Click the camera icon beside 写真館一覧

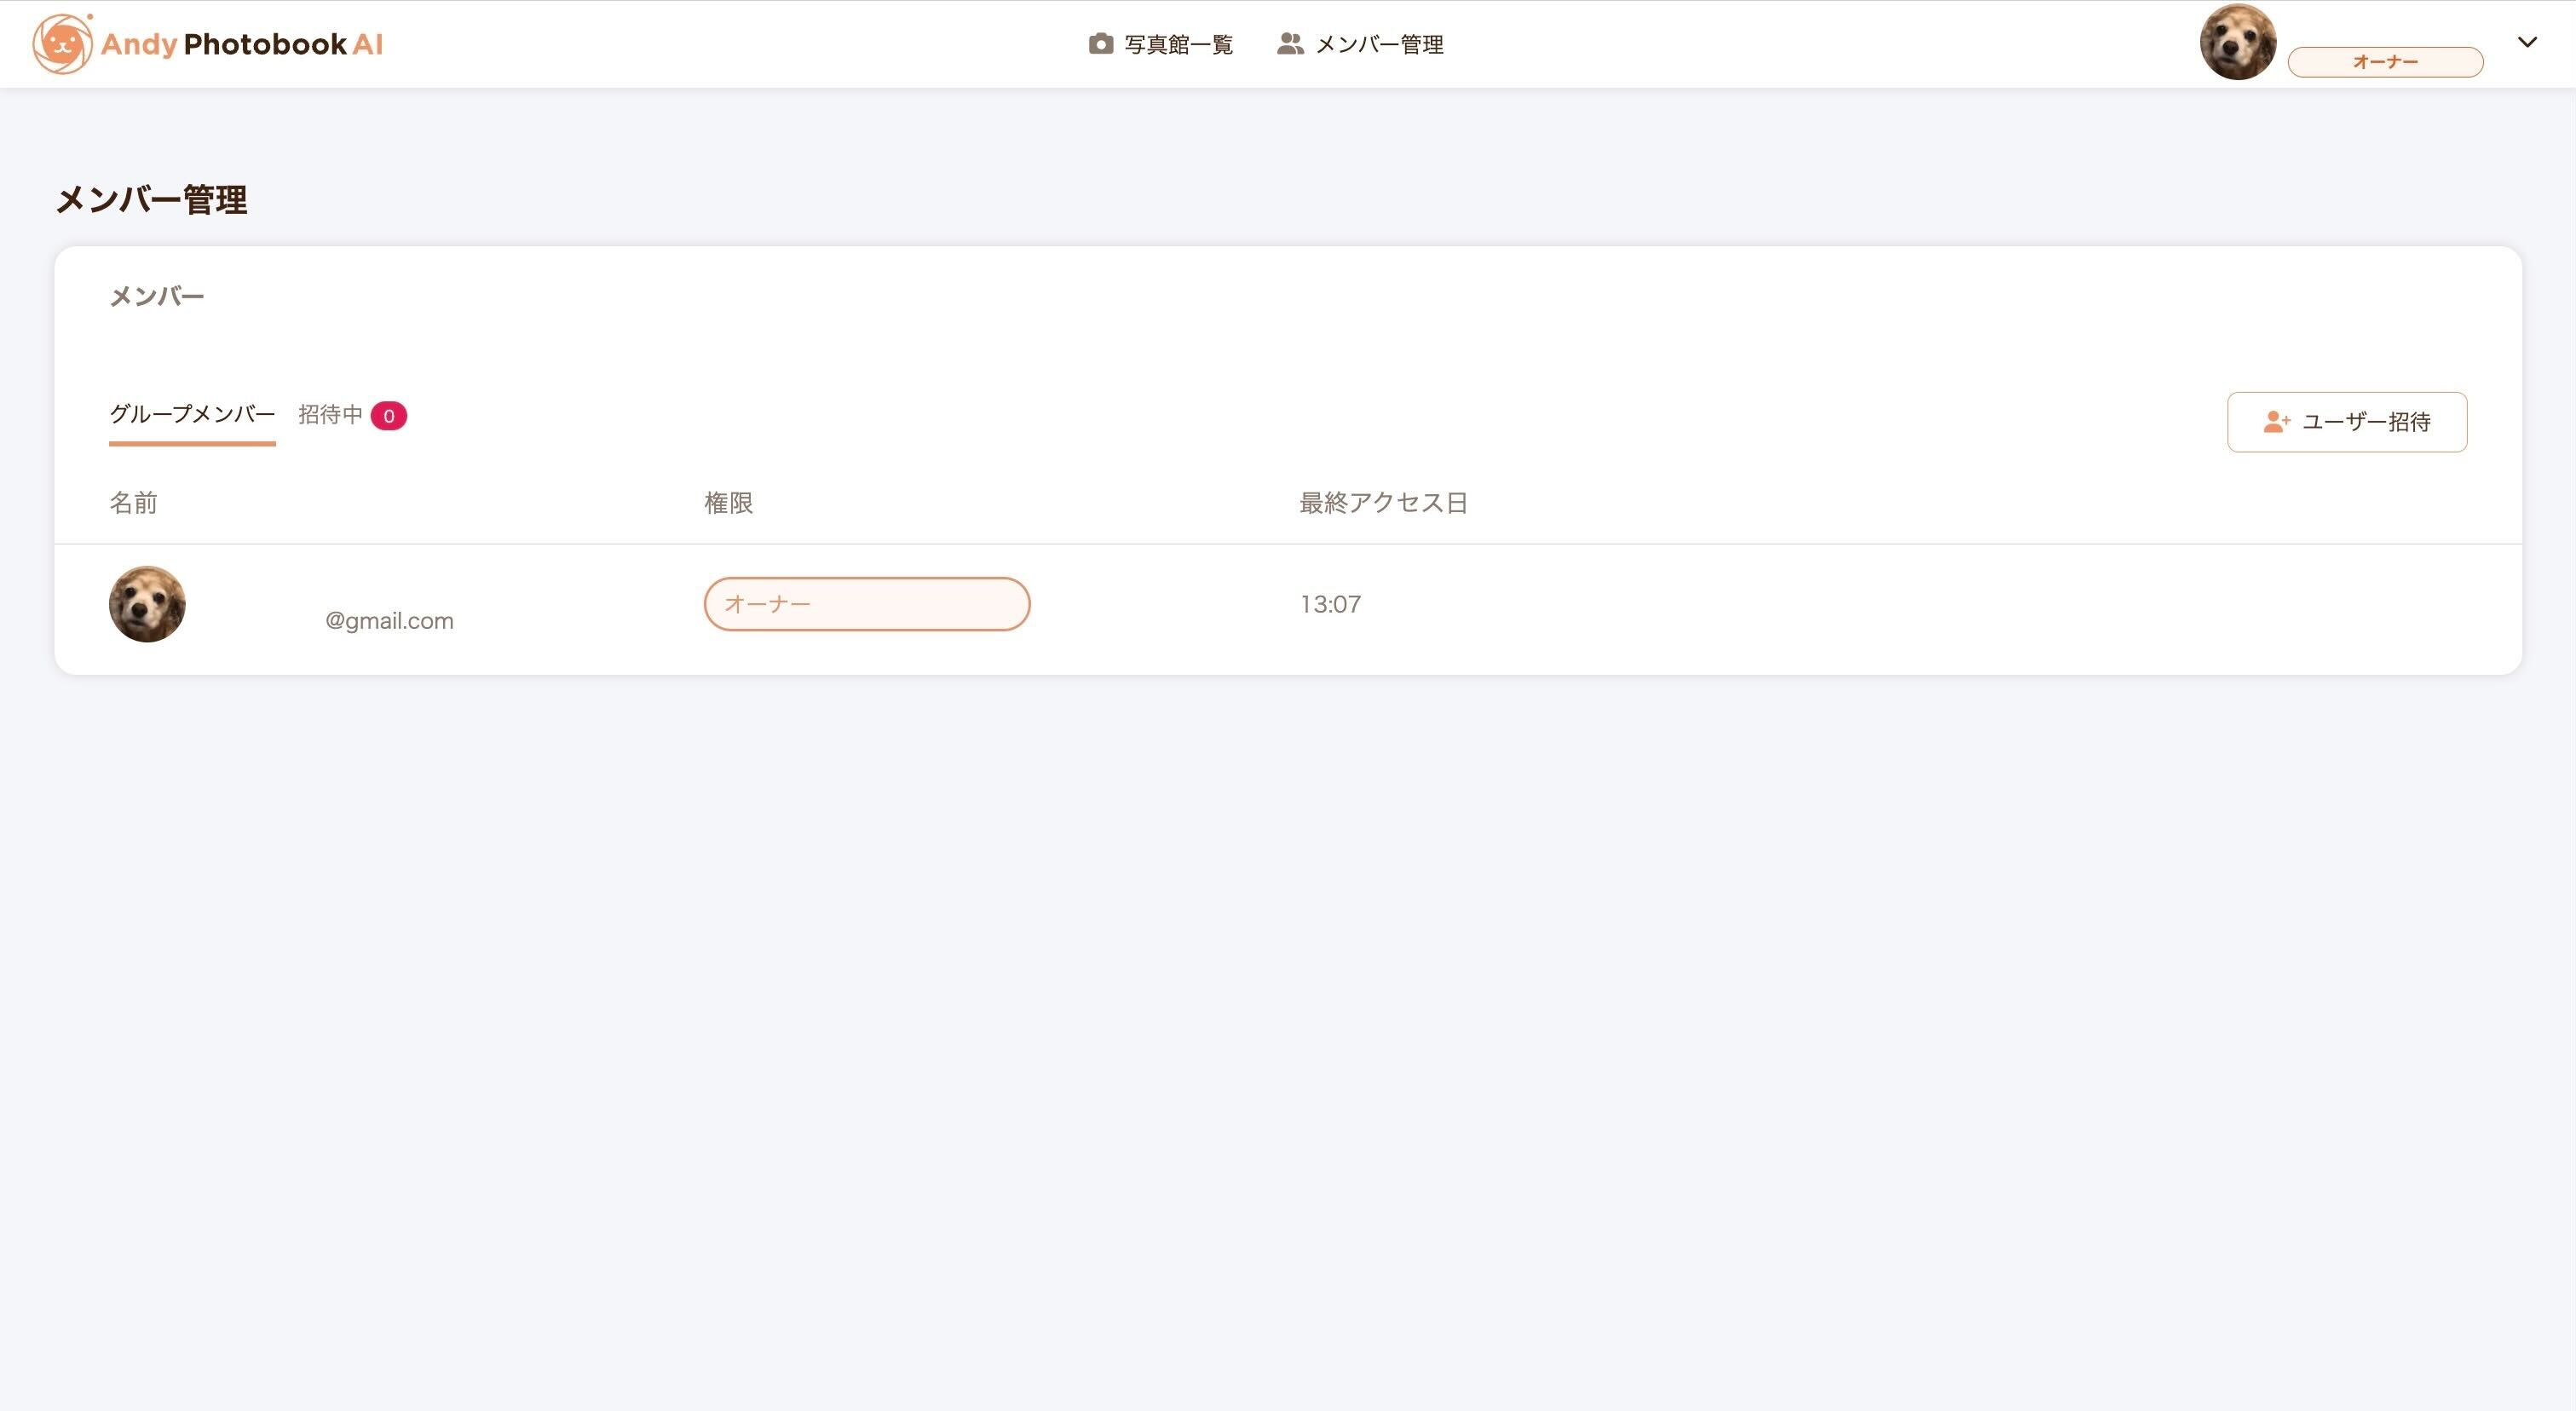pyautogui.click(x=1100, y=44)
